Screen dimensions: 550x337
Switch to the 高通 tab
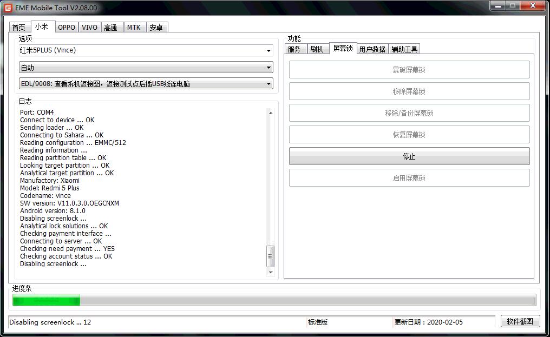tap(112, 28)
